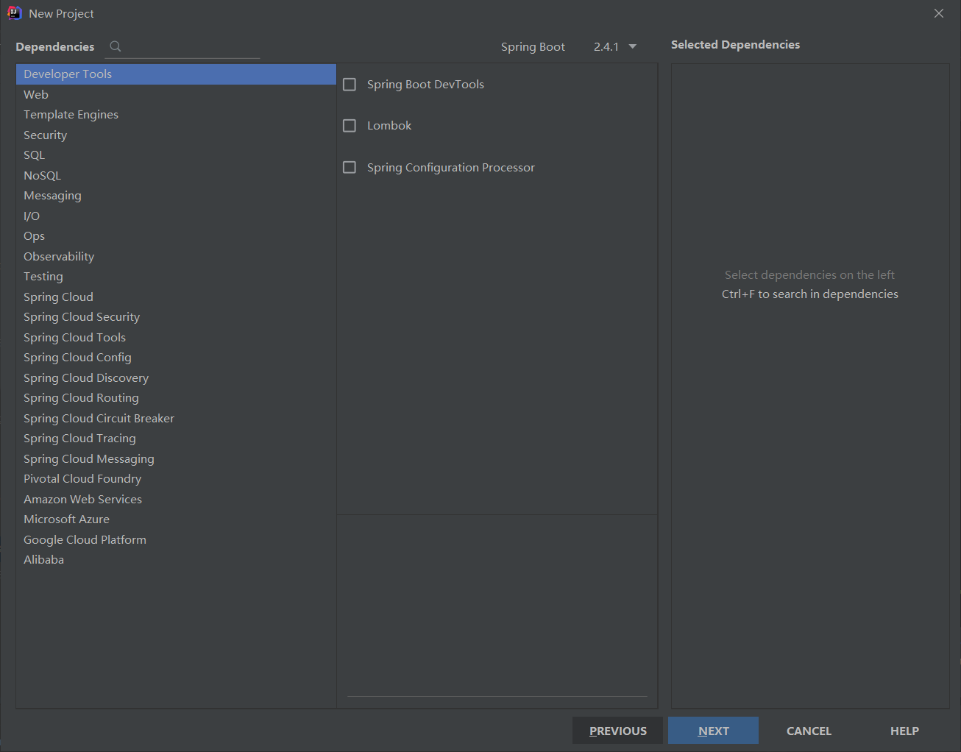Viewport: 961px width, 752px height.
Task: Choose the Ops category
Action: point(176,236)
